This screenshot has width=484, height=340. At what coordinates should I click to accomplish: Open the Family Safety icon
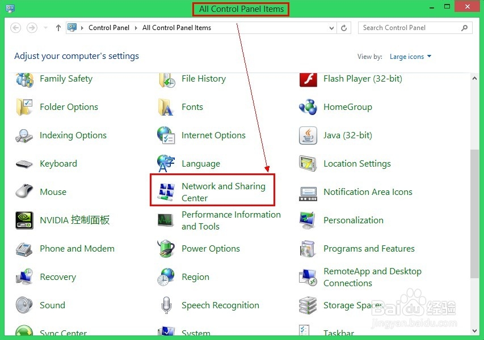tap(24, 79)
